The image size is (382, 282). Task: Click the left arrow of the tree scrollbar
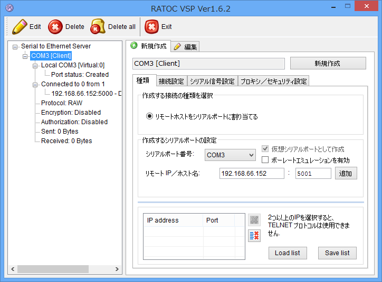(13, 269)
